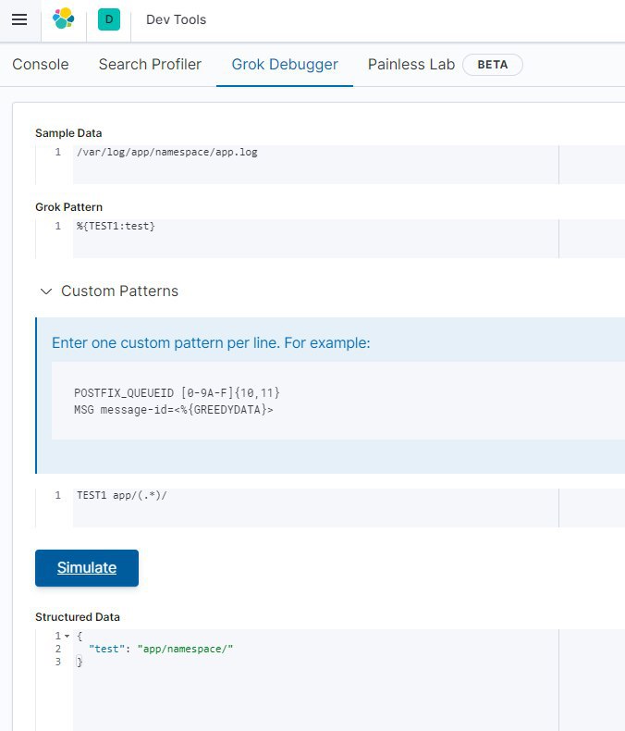This screenshot has height=731, width=625.
Task: Focus the Grok Pattern editor field
Action: pyautogui.click(x=330, y=238)
